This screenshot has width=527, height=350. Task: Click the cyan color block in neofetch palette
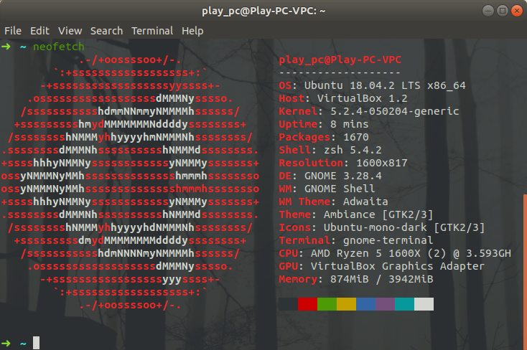pyautogui.click(x=405, y=304)
